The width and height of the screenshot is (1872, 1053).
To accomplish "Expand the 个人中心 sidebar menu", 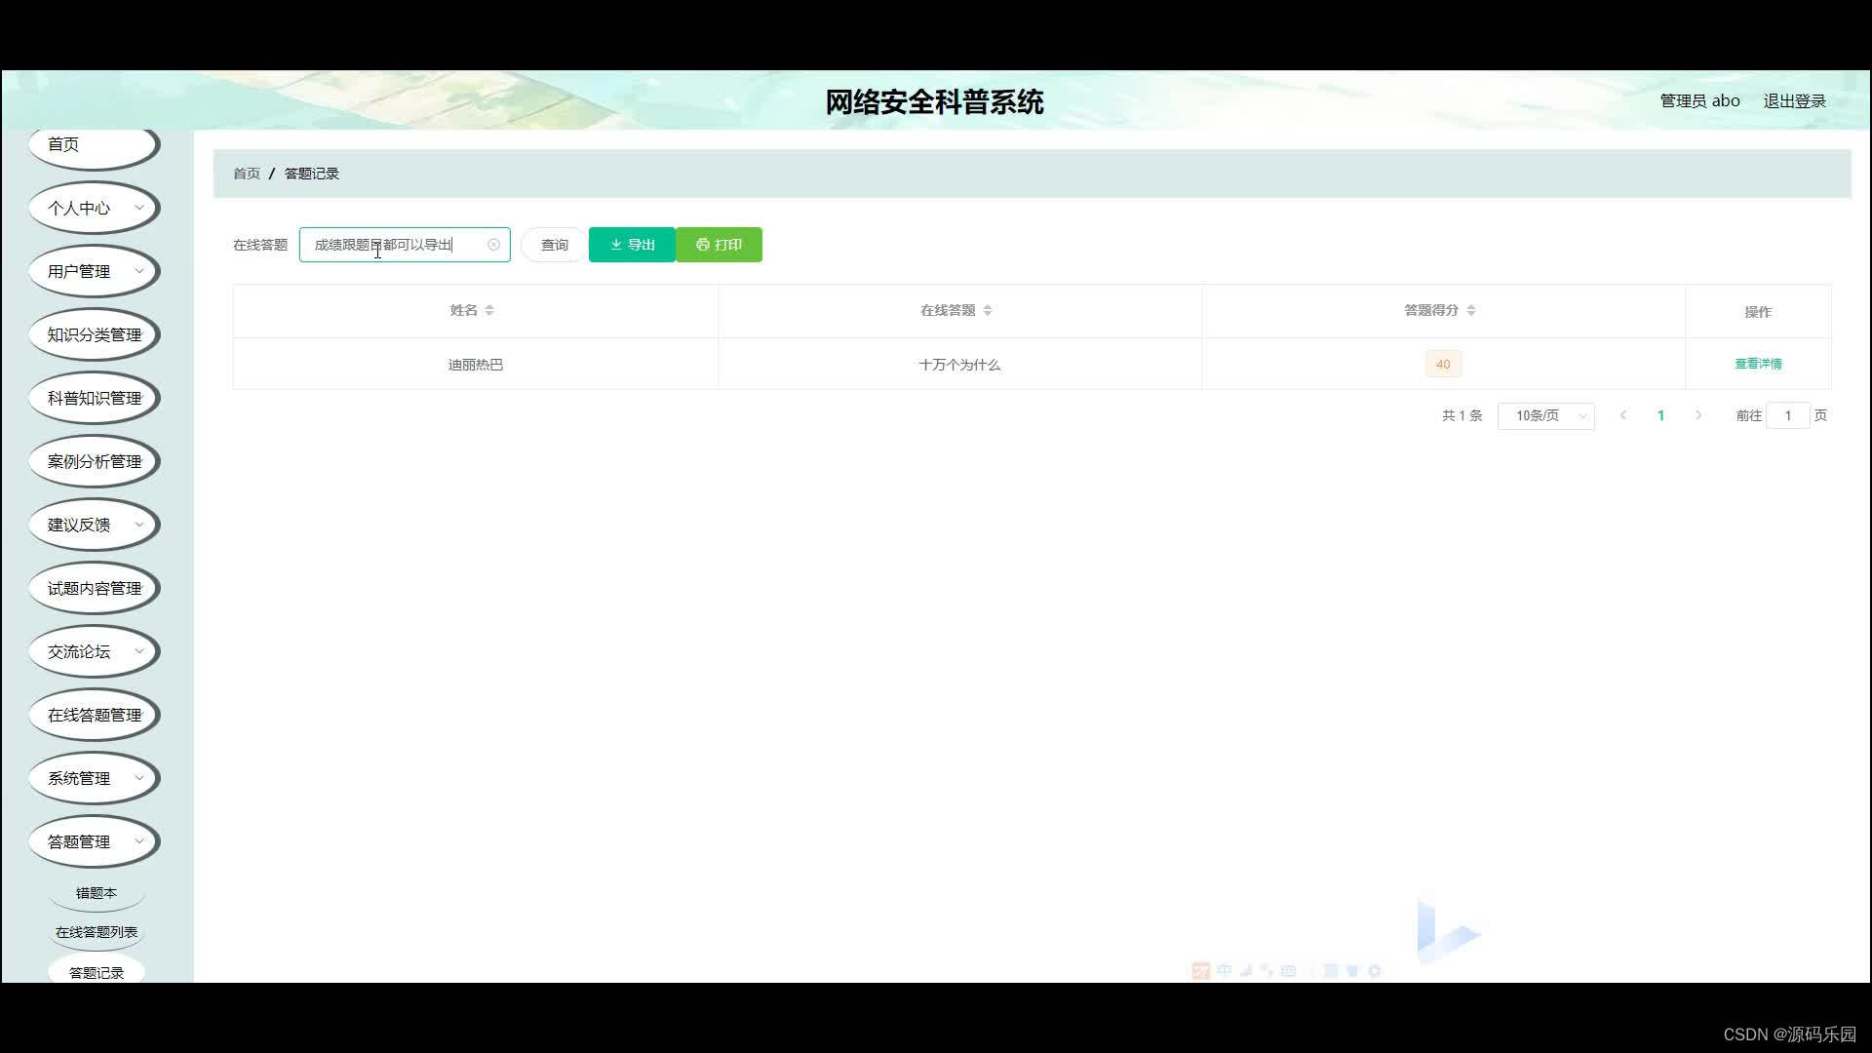I will (94, 208).
